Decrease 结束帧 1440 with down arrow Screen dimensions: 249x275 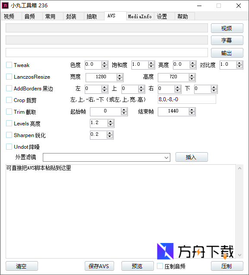(x=192, y=113)
